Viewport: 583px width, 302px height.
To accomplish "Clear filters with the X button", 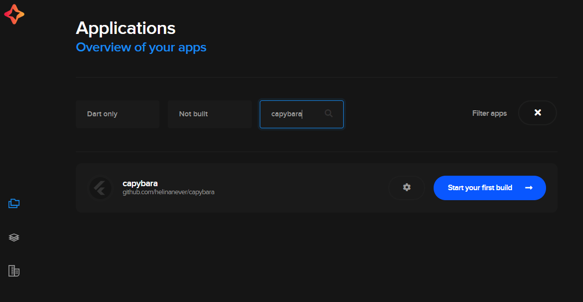I will coord(537,112).
